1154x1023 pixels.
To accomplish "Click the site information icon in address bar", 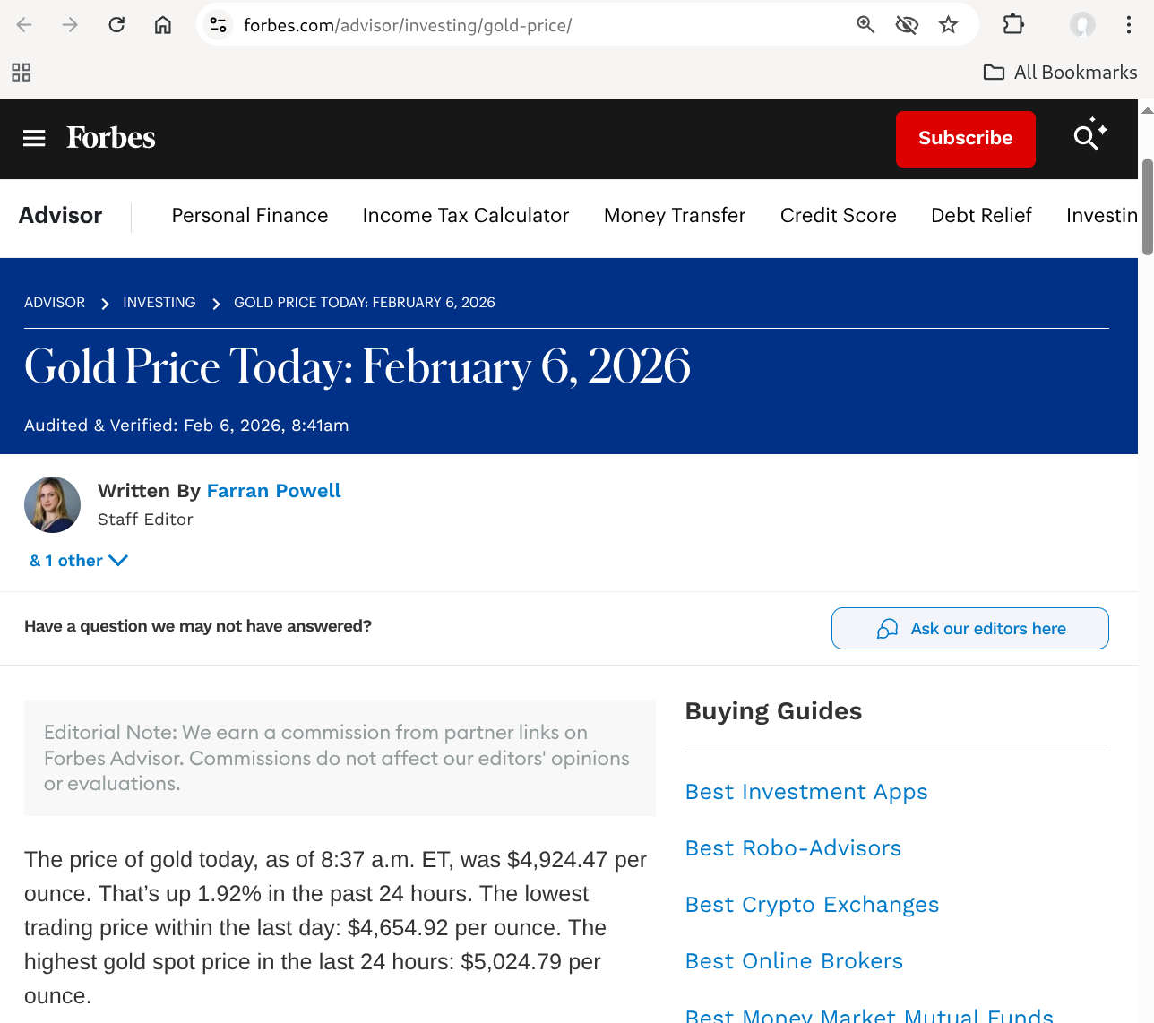I will [x=217, y=24].
